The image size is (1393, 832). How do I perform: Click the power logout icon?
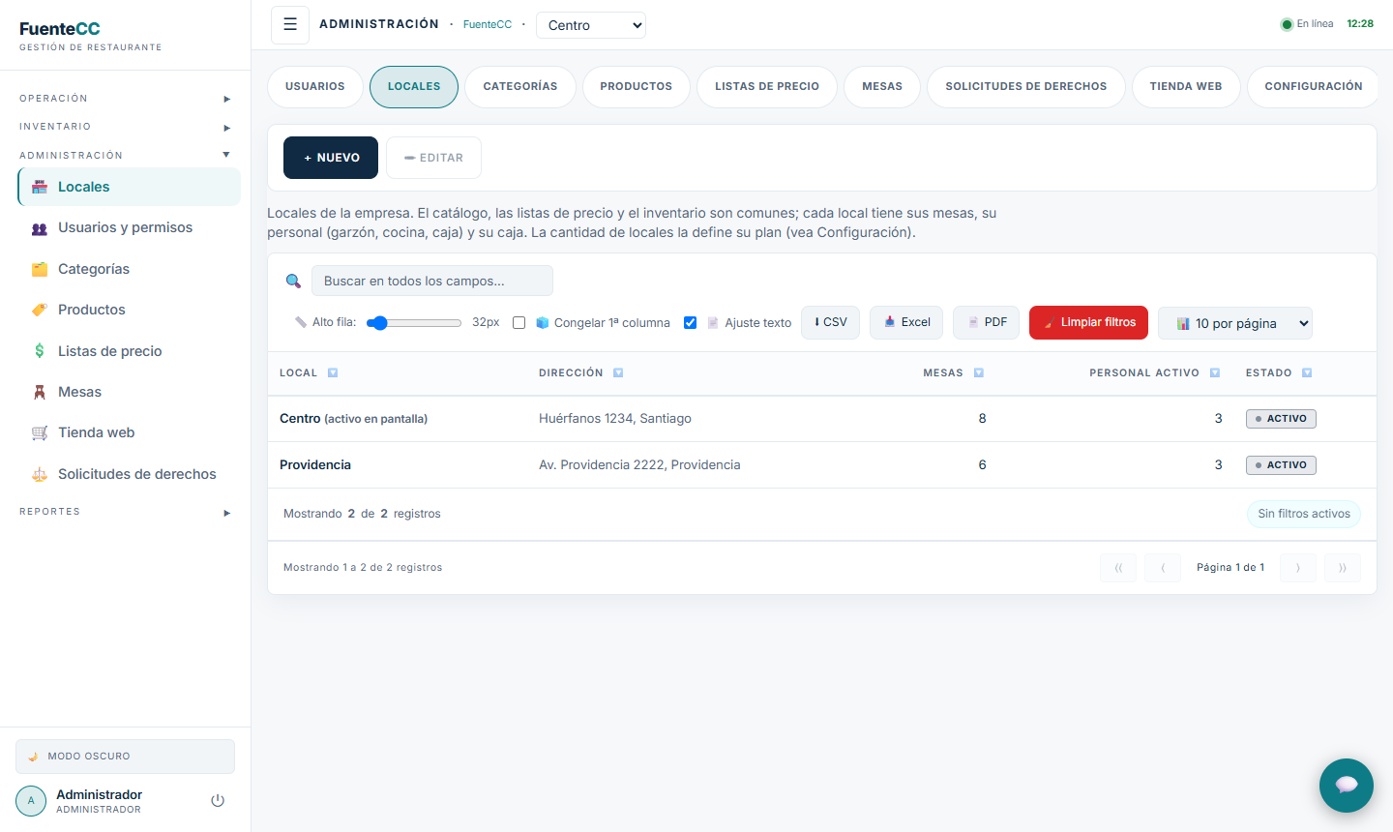[218, 801]
